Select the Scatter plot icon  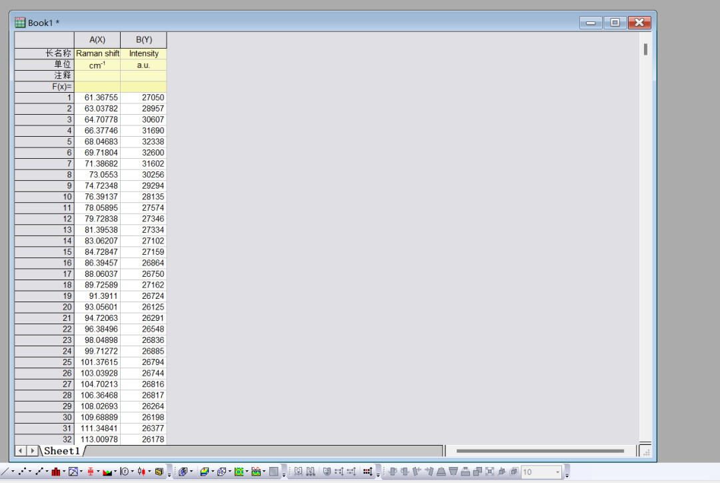pos(22,472)
